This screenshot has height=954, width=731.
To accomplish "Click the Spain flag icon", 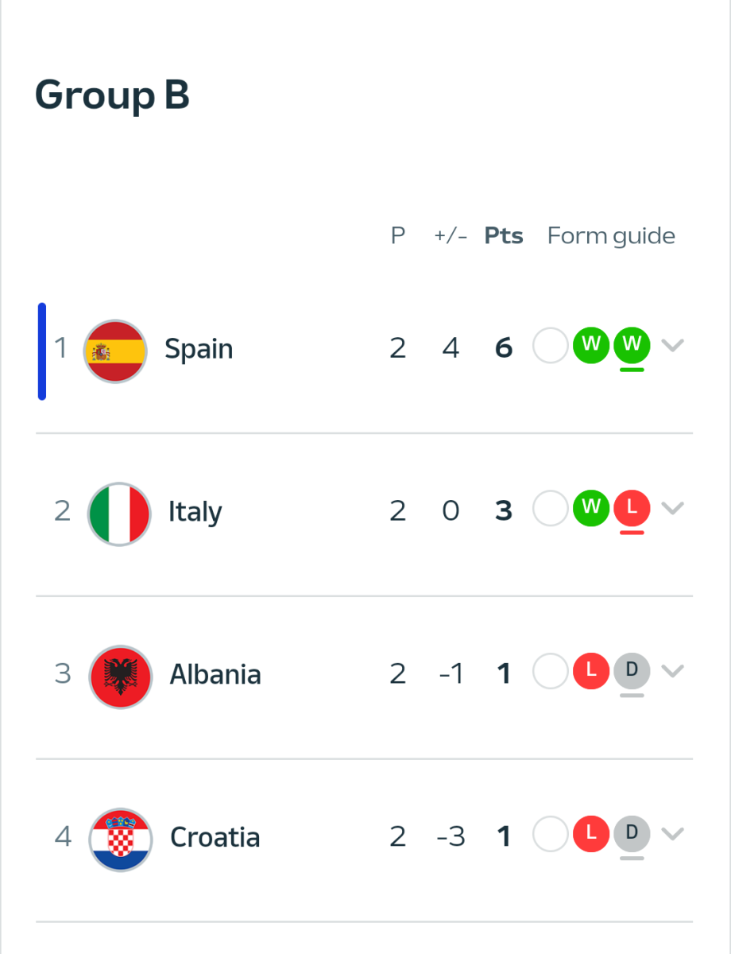I will 115,351.
